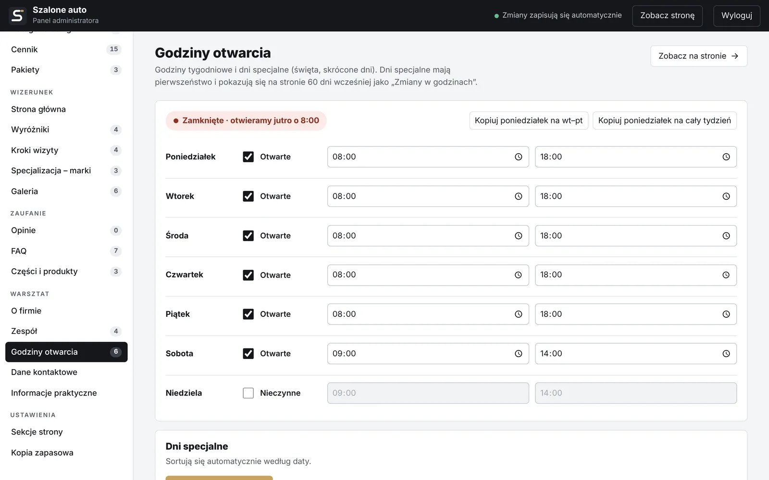Open Sobota opening time clock picker
Image resolution: width=769 pixels, height=480 pixels.
[x=518, y=354]
